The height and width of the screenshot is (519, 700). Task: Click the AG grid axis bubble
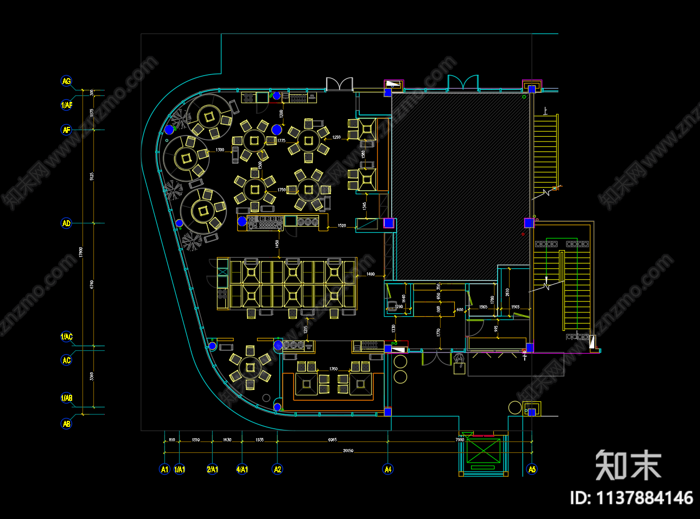[66, 81]
